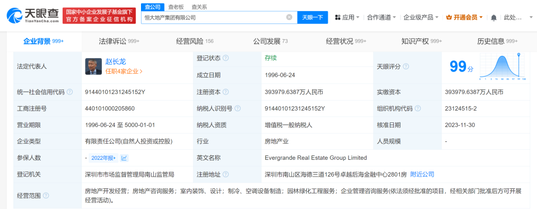Click 深圳市市场监督管理局南山监管局 authority text
Viewport: 537px width, 209px height.
(x=130, y=174)
